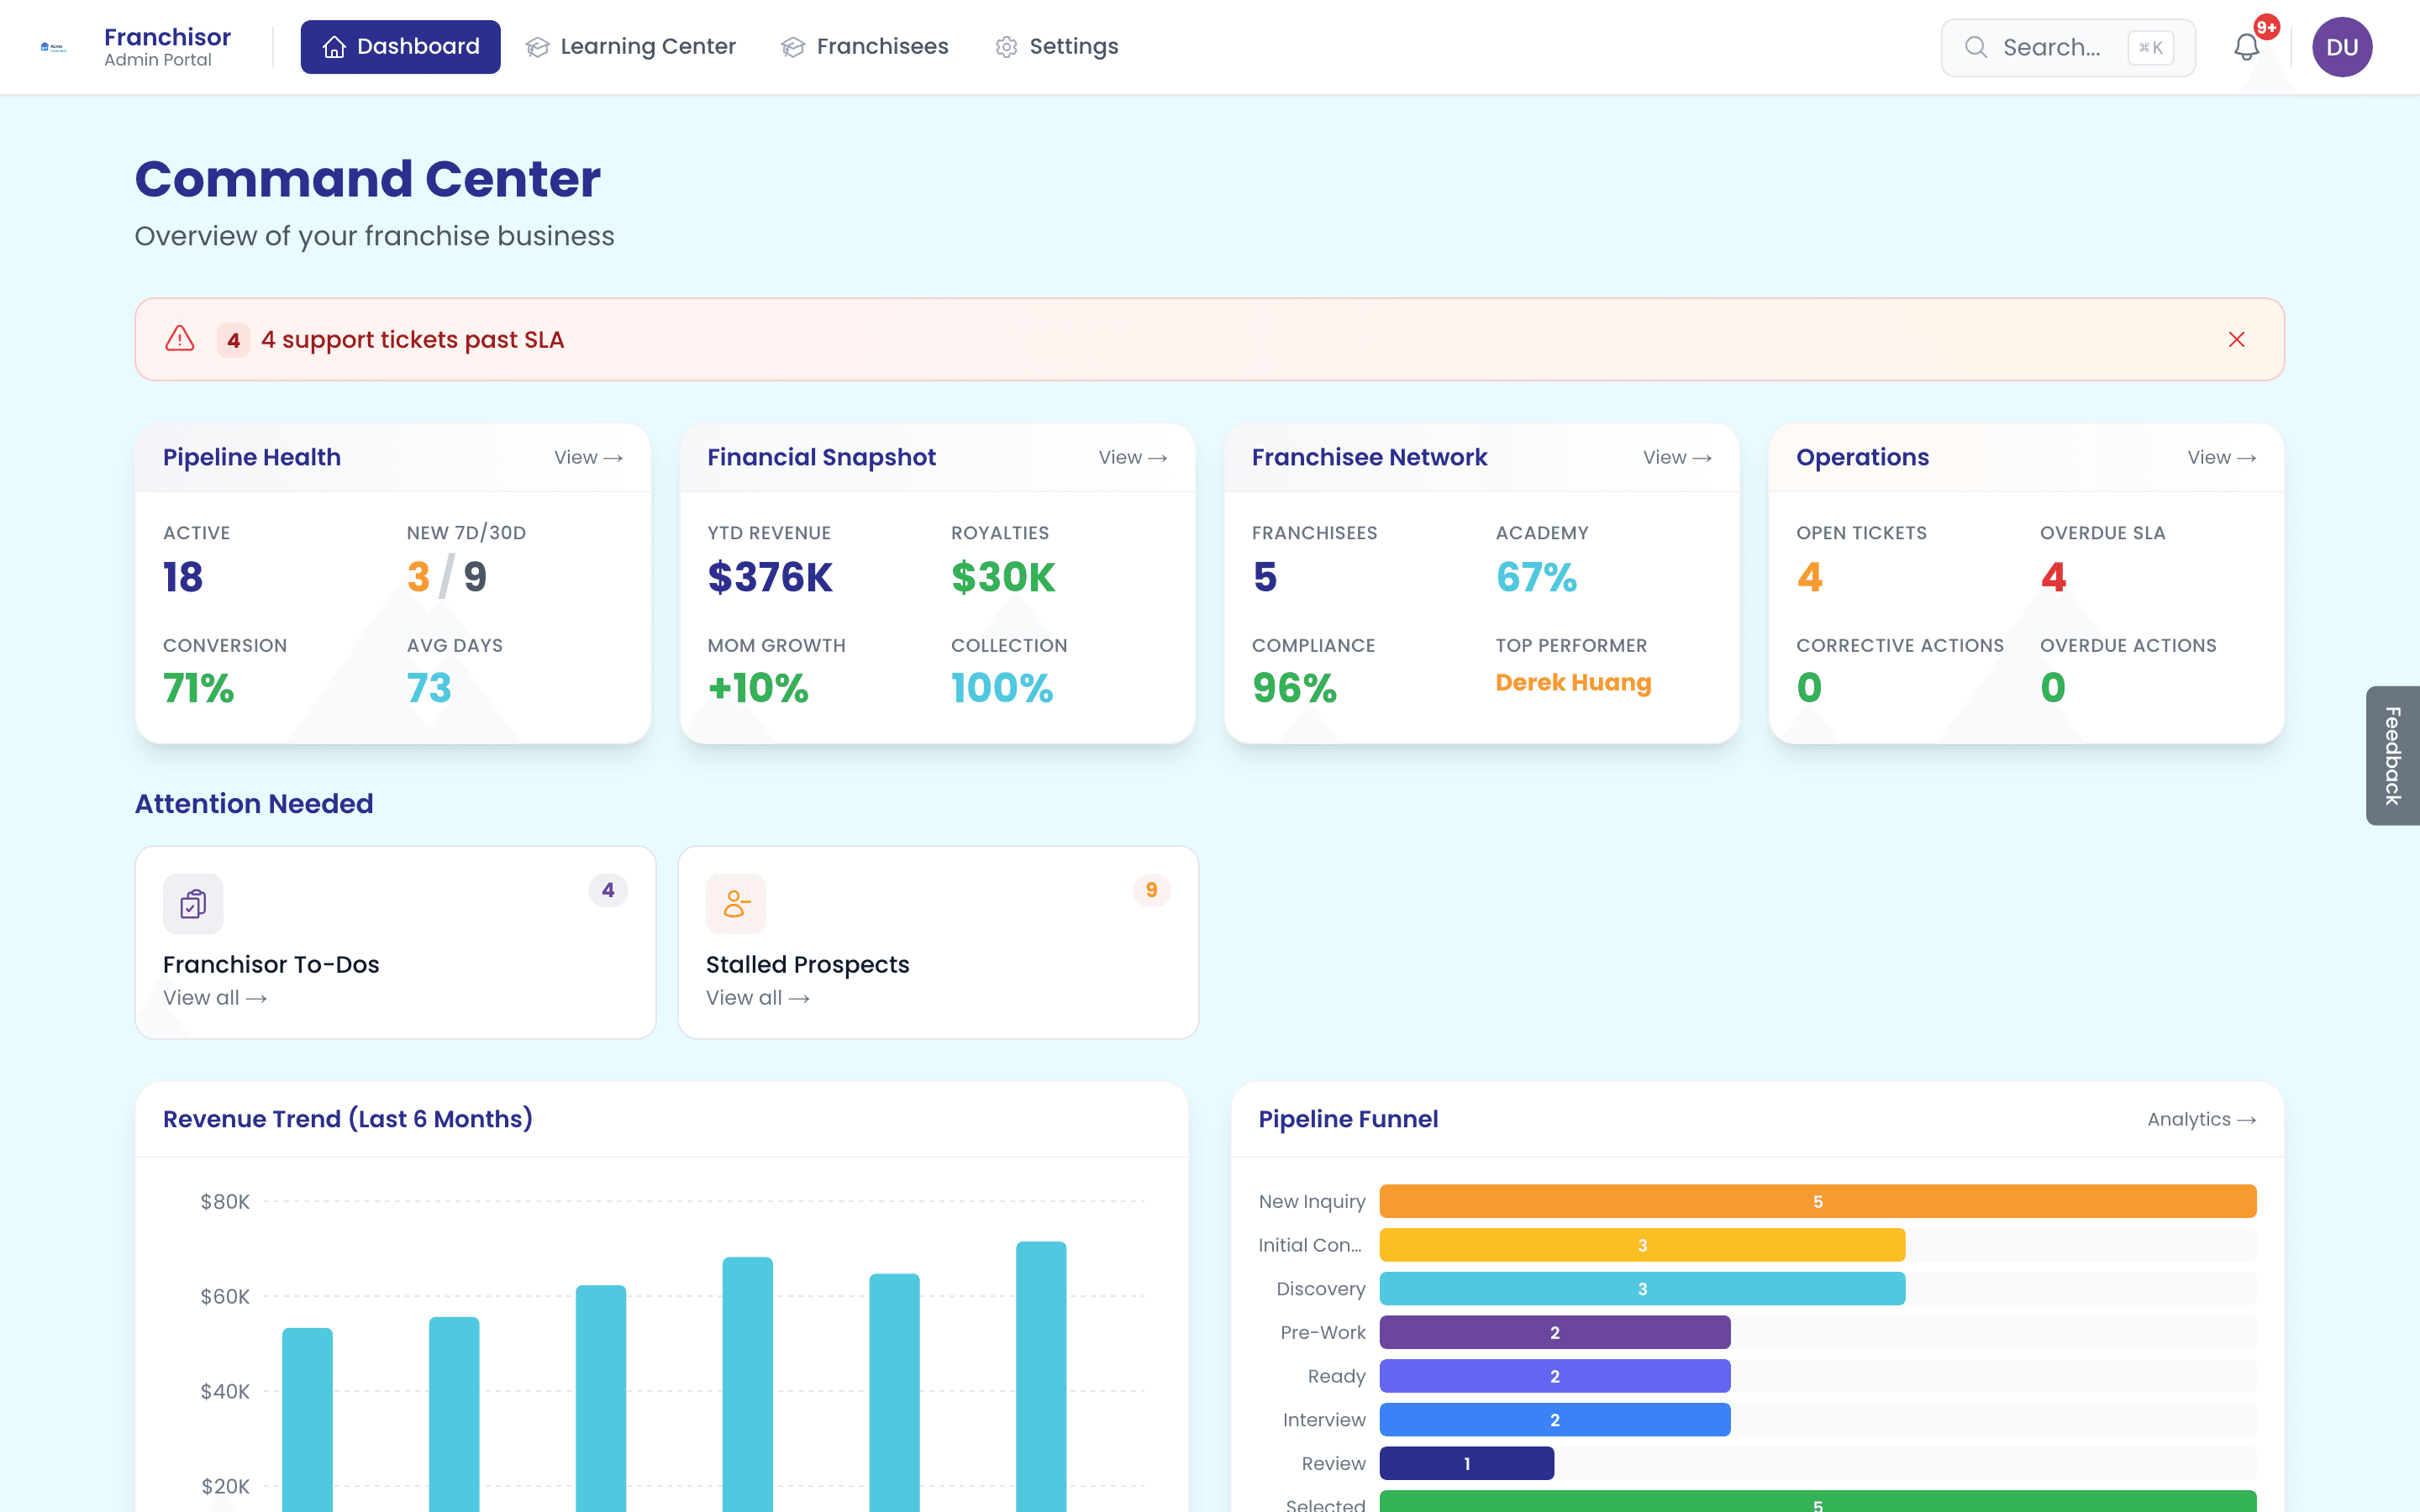Image resolution: width=2420 pixels, height=1512 pixels.
Task: Focus the Search input field
Action: click(x=2068, y=47)
